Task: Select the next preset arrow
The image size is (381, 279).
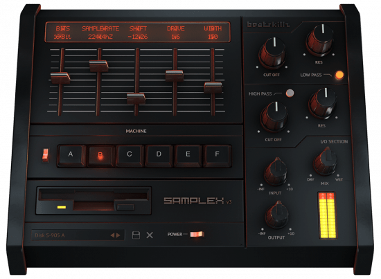Action: 118,235
